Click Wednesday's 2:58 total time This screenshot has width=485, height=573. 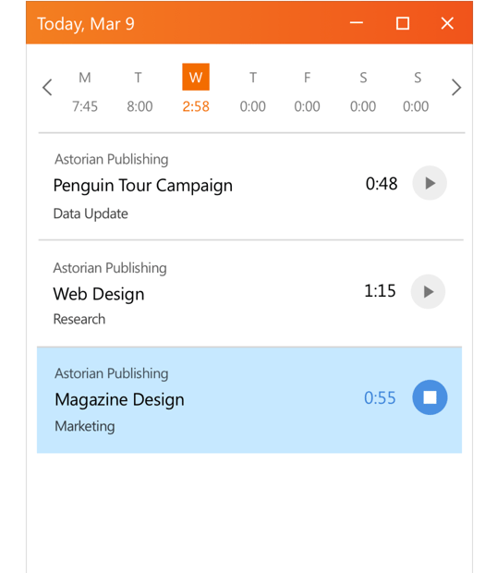pyautogui.click(x=196, y=106)
